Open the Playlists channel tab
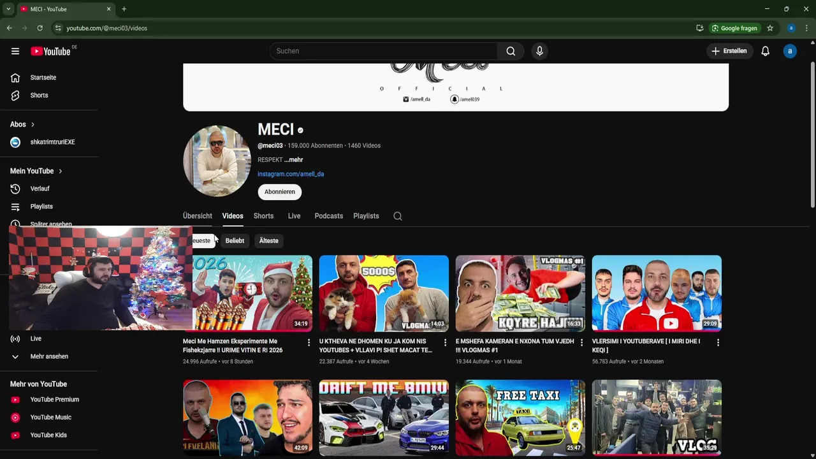 (366, 216)
